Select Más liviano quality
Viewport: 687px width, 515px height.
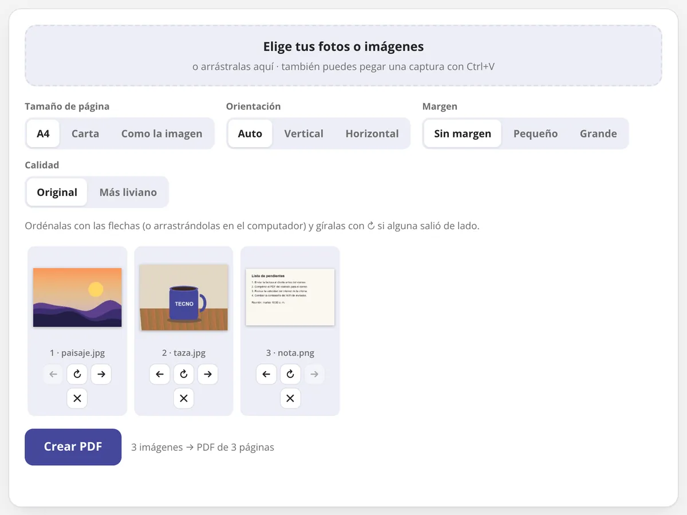pyautogui.click(x=128, y=192)
